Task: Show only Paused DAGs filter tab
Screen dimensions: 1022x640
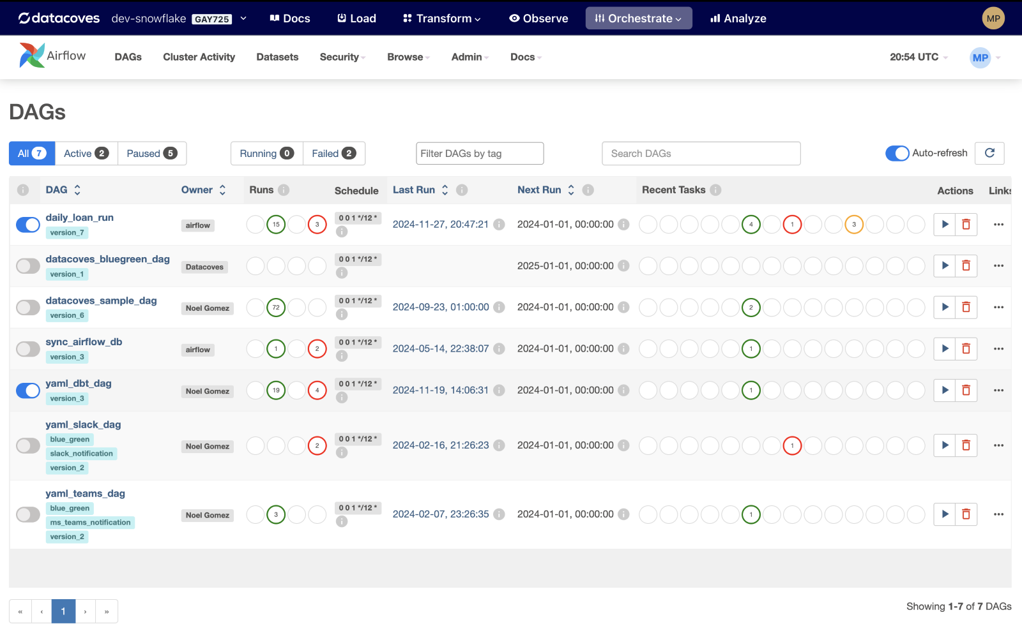Action: 152,153
